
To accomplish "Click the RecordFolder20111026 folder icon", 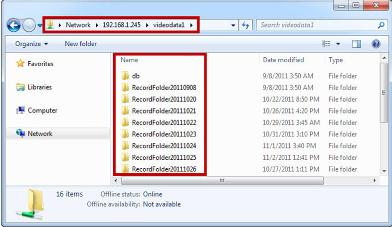I will pos(125,169).
